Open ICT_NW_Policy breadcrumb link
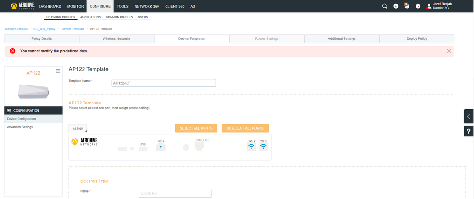This screenshot has height=199, width=474. click(x=44, y=29)
